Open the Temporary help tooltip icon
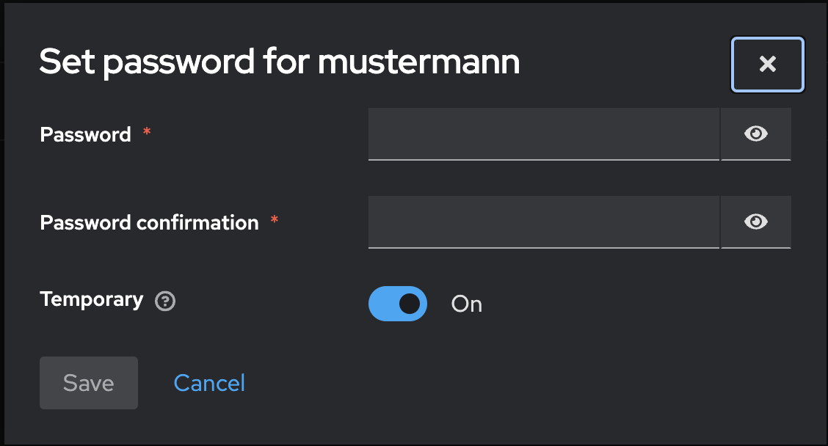This screenshot has height=446, width=828. [166, 301]
